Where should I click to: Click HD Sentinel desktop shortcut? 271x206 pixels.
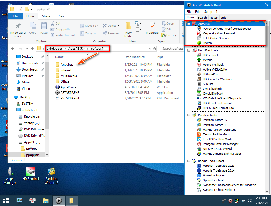pos(31,174)
